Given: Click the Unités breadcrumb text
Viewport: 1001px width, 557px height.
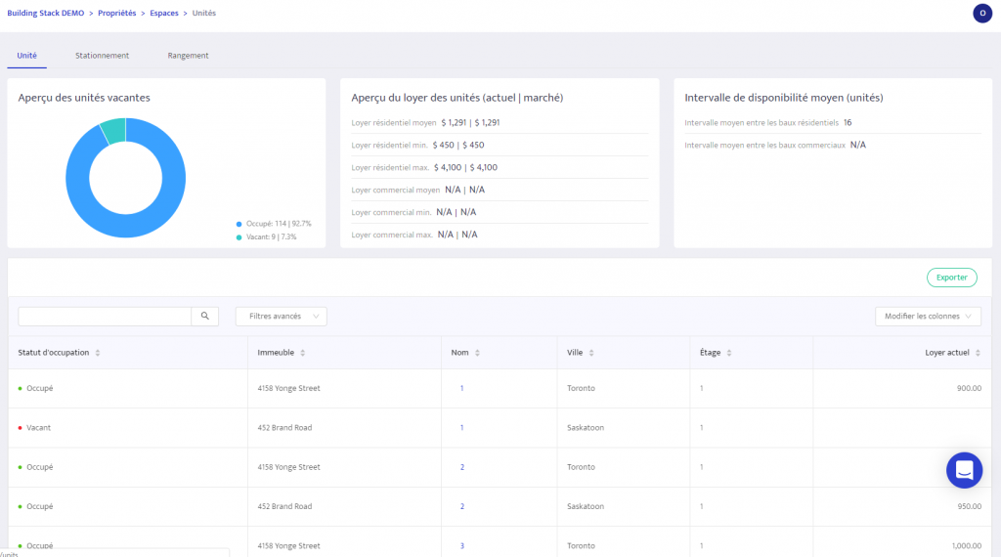Looking at the screenshot, I should (203, 13).
